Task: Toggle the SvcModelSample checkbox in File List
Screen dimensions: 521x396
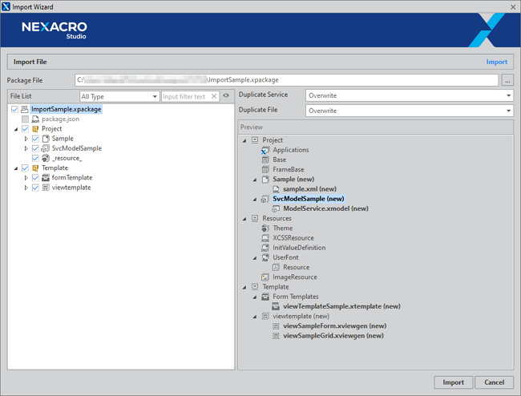Action: [x=35, y=148]
